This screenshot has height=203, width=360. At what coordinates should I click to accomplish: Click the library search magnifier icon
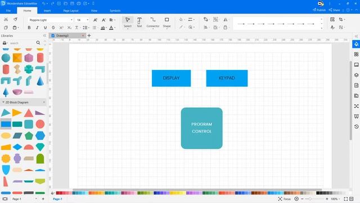pos(38,43)
